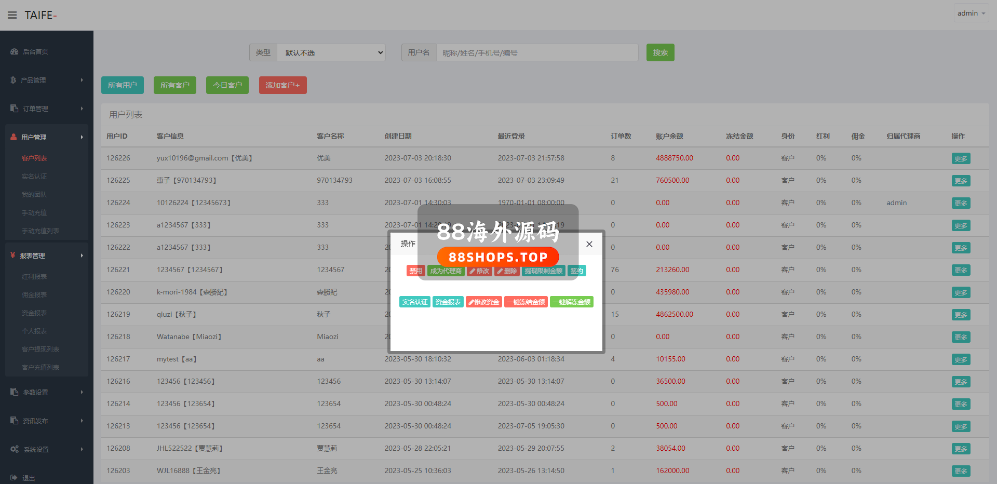Open the admin account dropdown
The image size is (997, 484).
[971, 14]
